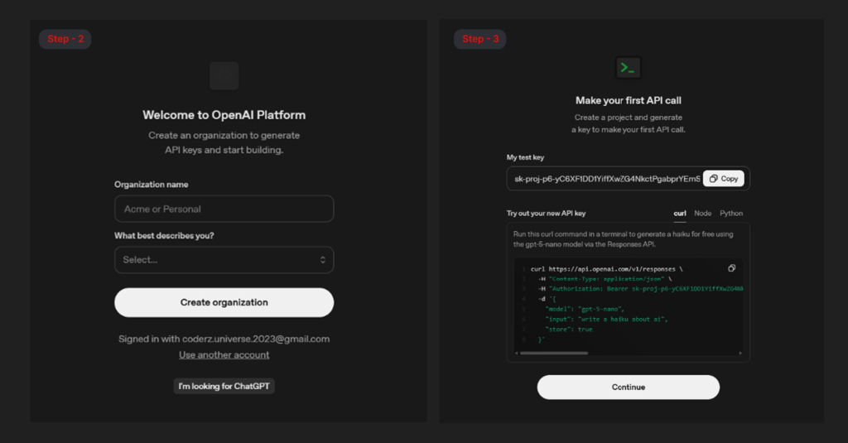This screenshot has width=848, height=443.
Task: Click the Authorization Bearer header code line
Action: [640, 289]
